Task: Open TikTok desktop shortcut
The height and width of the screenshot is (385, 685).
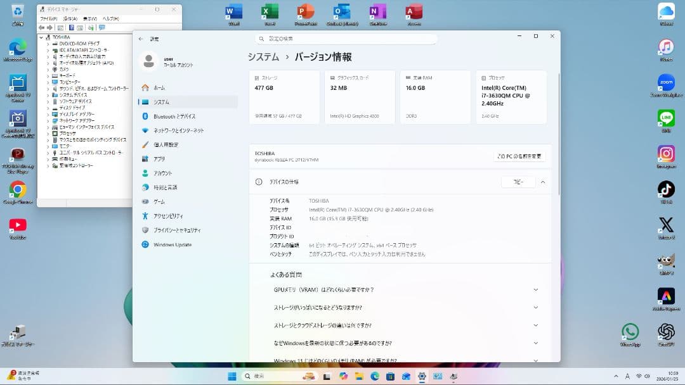Action: pyautogui.click(x=666, y=192)
